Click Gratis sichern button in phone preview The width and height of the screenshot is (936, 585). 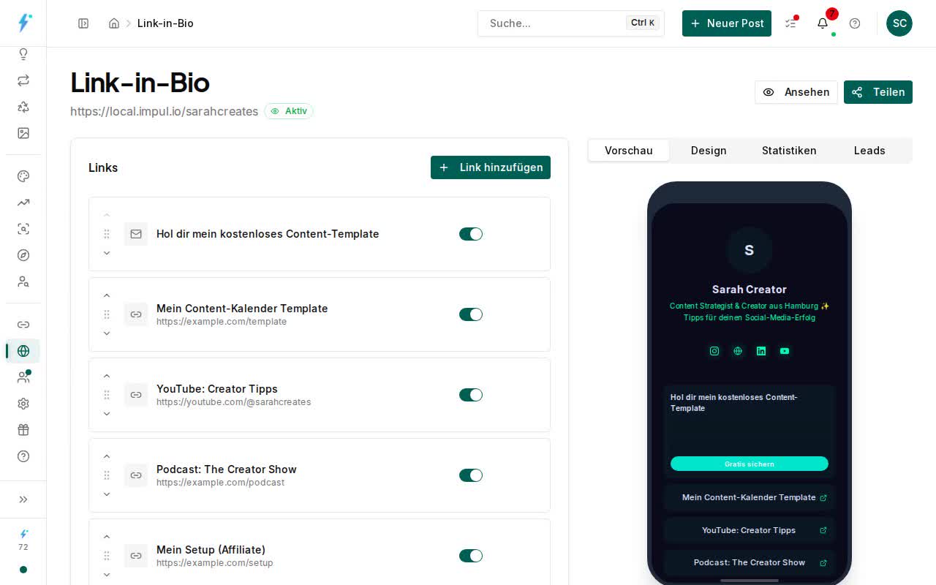click(x=750, y=464)
